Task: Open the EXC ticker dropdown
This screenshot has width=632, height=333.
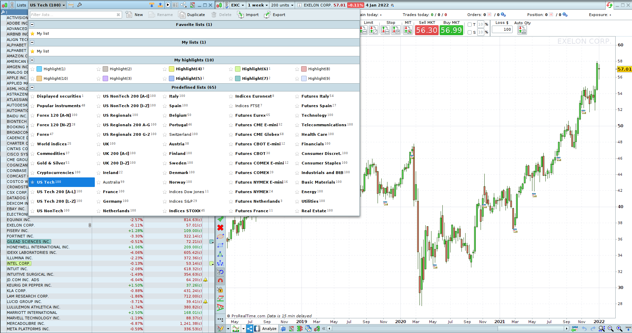Action: coord(238,5)
